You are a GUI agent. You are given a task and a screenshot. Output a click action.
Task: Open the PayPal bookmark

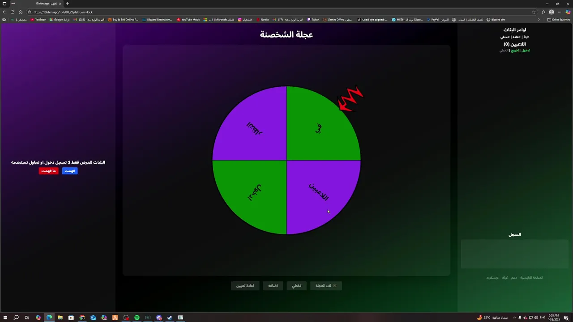(x=438, y=20)
